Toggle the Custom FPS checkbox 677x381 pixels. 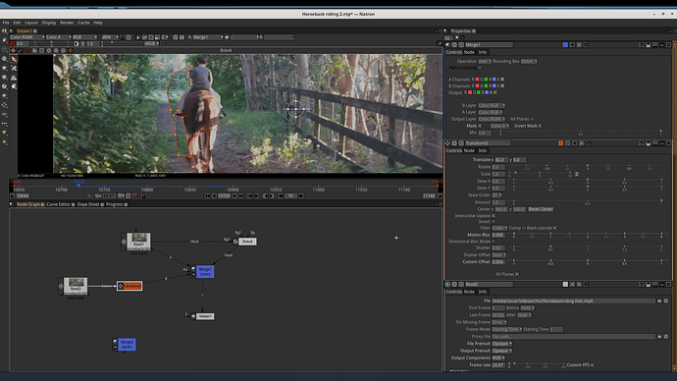click(592, 365)
